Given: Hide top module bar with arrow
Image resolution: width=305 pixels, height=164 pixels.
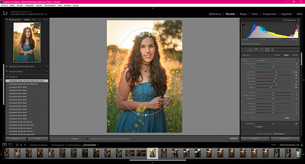Looking at the screenshot, I should [152, 8].
